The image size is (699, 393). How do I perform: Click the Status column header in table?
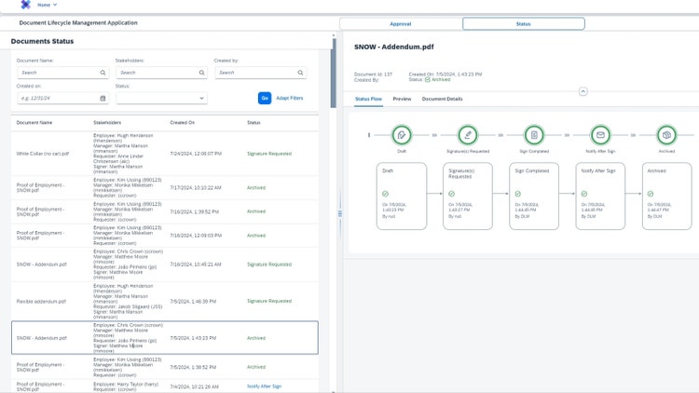pyautogui.click(x=254, y=123)
